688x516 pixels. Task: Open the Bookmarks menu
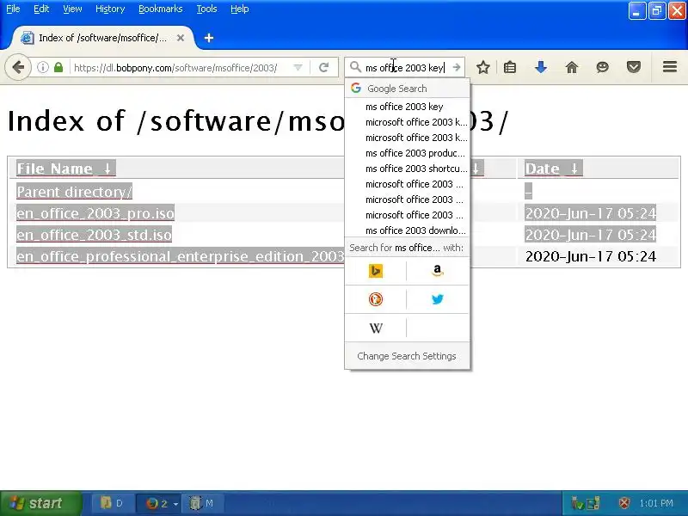click(x=160, y=9)
